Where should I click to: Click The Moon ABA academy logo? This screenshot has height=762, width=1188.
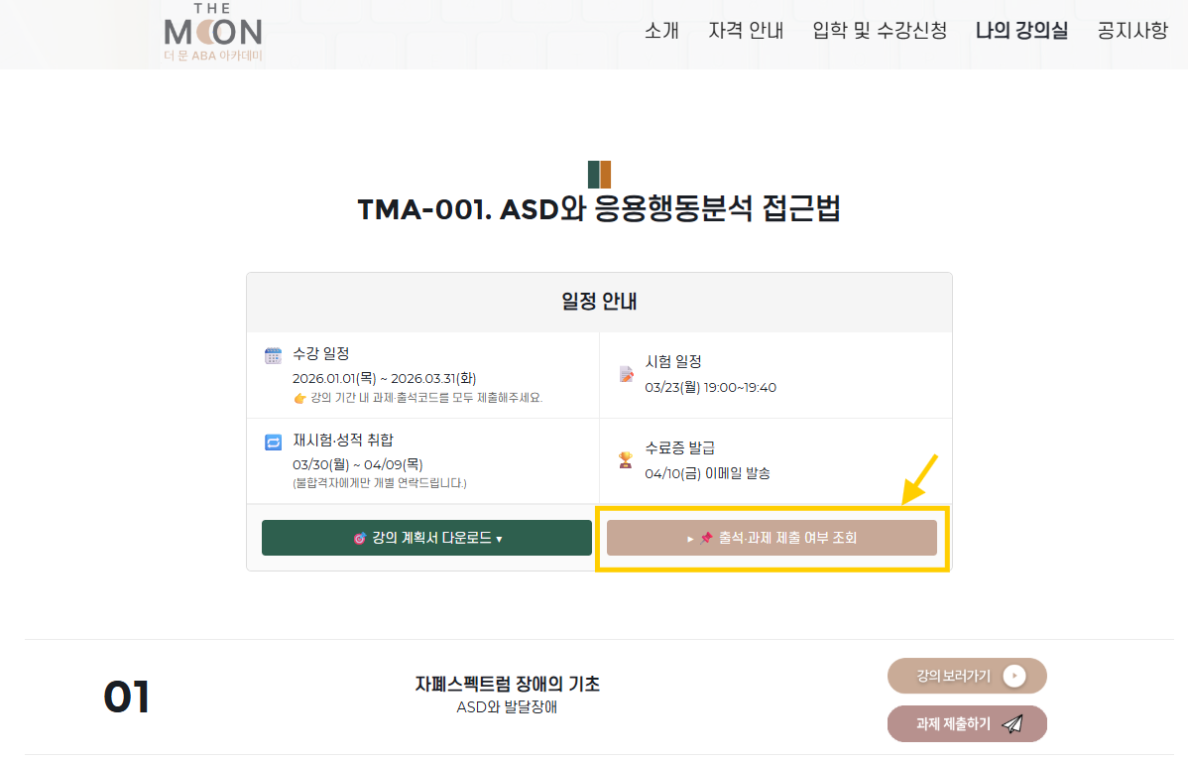click(212, 37)
